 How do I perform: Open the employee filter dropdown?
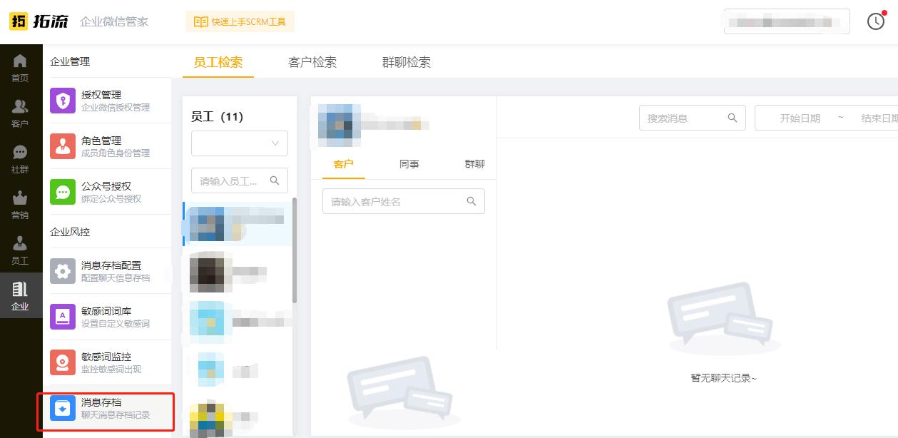pyautogui.click(x=239, y=143)
